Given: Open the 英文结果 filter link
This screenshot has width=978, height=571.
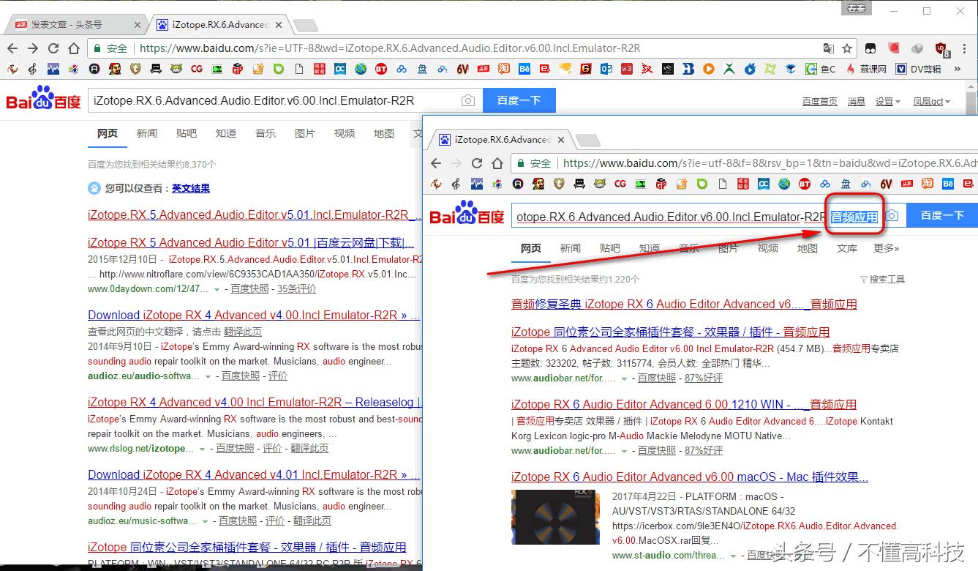Looking at the screenshot, I should pos(191,188).
